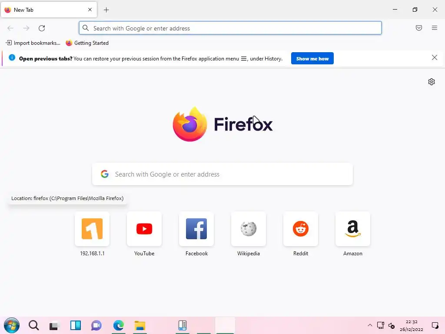Click the Firefox logo on the page

[222, 124]
